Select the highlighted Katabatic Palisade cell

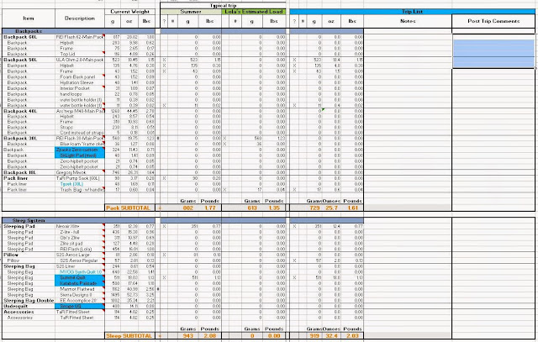pyautogui.click(x=80, y=283)
